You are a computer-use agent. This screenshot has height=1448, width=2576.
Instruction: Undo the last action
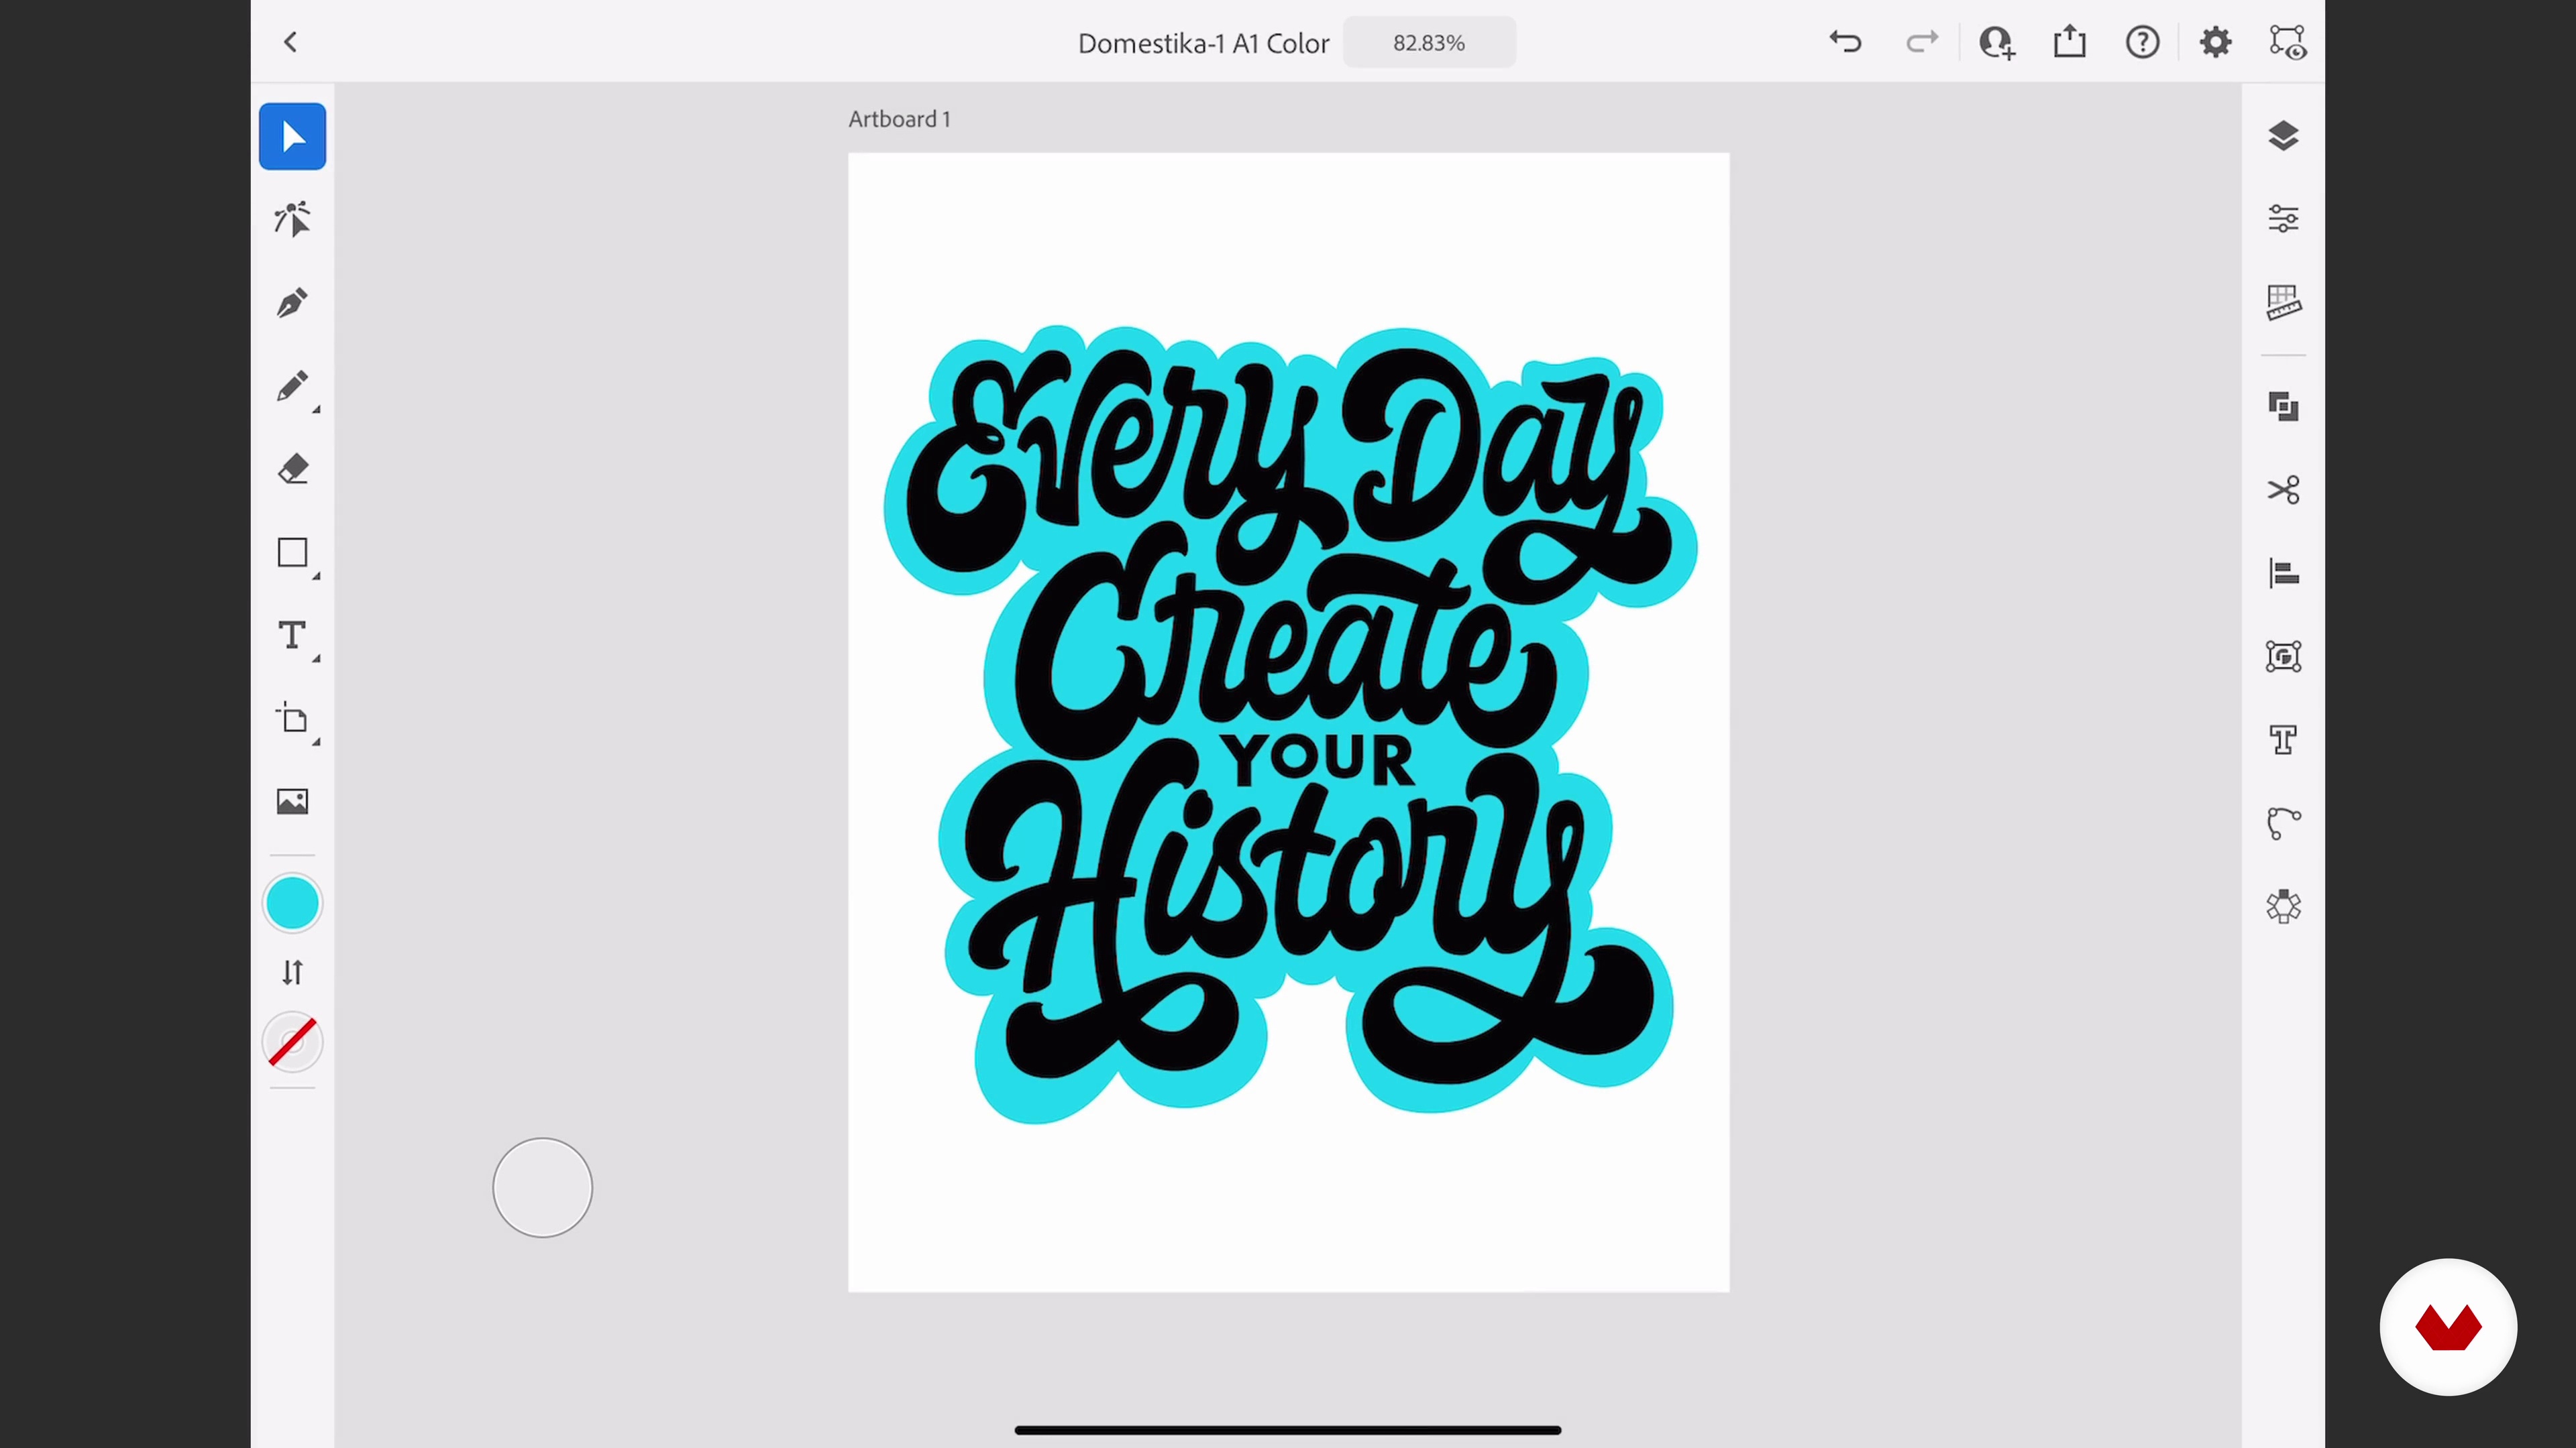click(1845, 42)
